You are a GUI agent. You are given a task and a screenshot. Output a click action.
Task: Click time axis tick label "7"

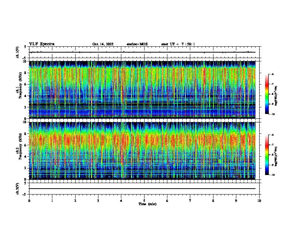tap(190, 201)
